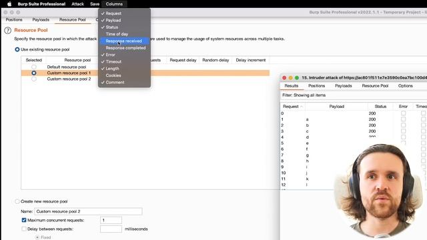Click the Maximum concurrent requests field
427x240 pixels.
tap(111, 220)
